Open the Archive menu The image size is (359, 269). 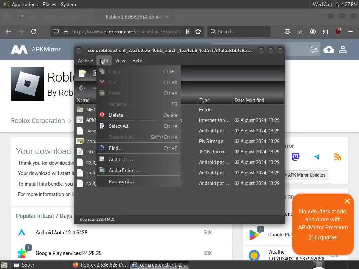(85, 61)
